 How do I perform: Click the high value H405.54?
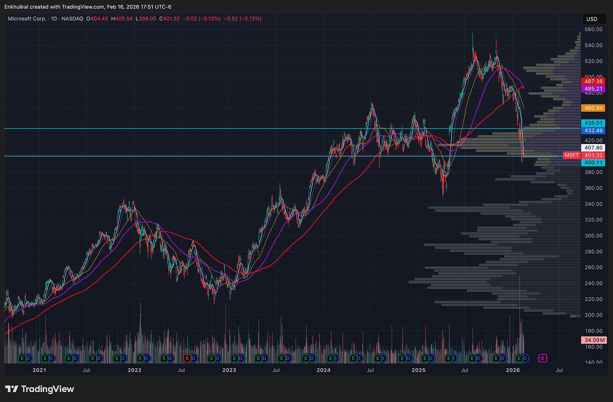click(122, 19)
